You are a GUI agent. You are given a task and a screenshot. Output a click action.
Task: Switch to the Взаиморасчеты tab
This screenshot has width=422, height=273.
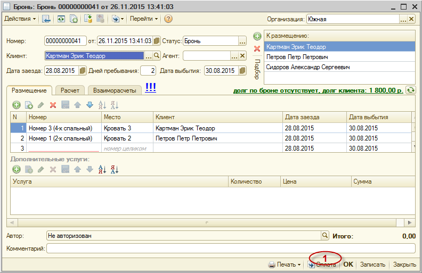(x=115, y=90)
